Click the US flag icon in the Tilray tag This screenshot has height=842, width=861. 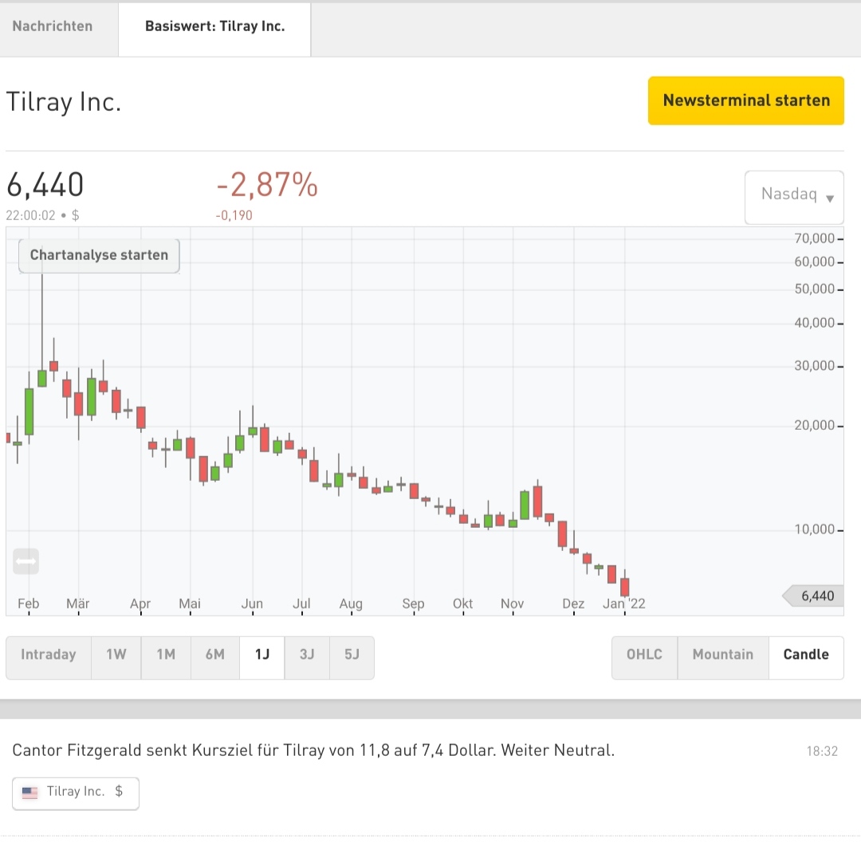click(x=29, y=793)
